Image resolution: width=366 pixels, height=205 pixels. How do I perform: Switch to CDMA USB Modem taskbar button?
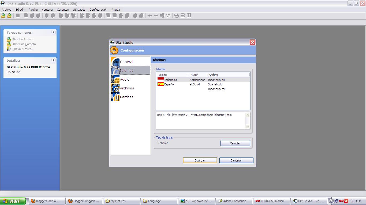point(272,201)
